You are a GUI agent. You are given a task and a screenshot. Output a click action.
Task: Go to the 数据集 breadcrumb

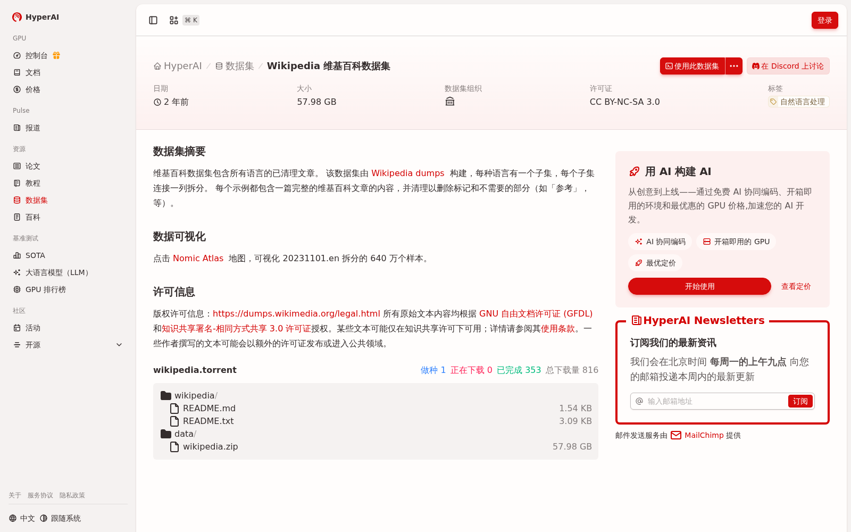235,66
